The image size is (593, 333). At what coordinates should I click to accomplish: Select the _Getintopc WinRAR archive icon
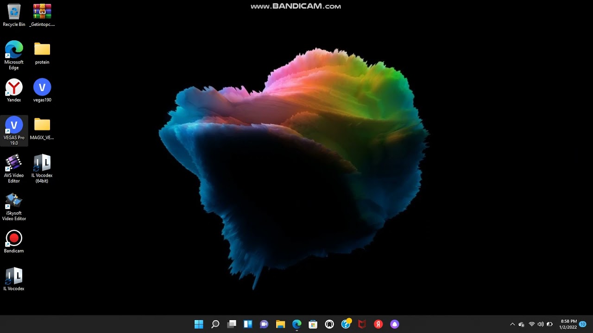[42, 15]
